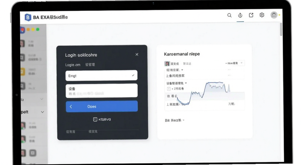Click the search magnifier icon in header
Screen dimensions: 301x165
229,15
